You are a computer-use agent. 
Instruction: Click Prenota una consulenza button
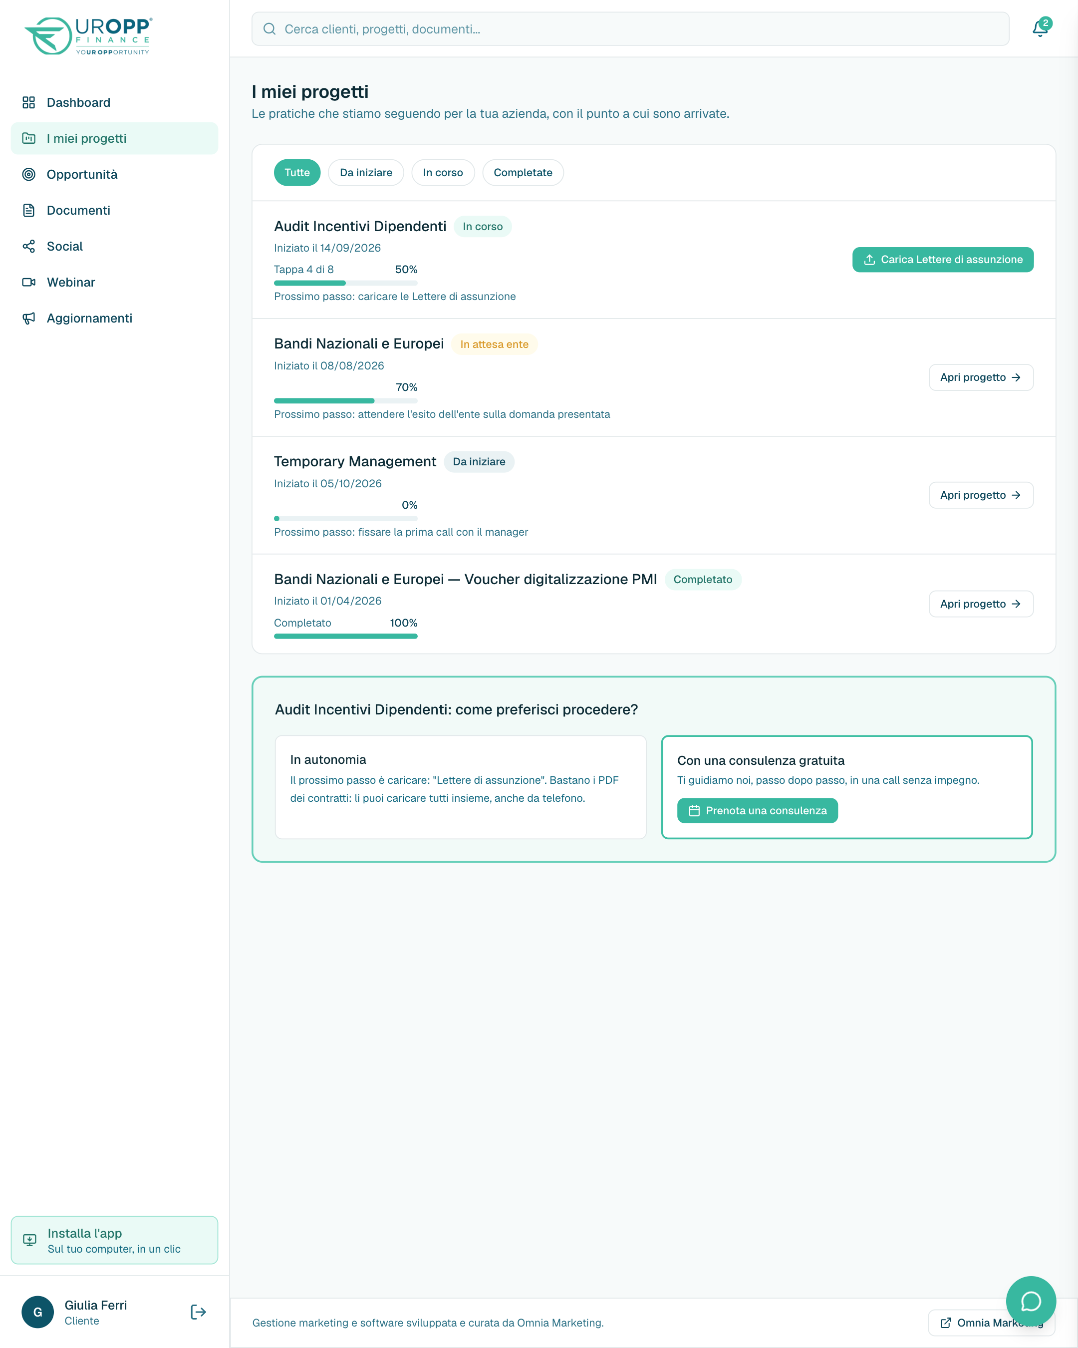(x=757, y=810)
